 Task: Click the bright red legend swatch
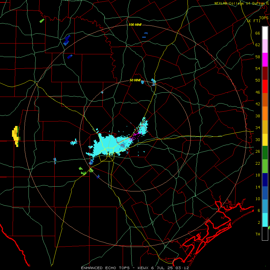265,86
